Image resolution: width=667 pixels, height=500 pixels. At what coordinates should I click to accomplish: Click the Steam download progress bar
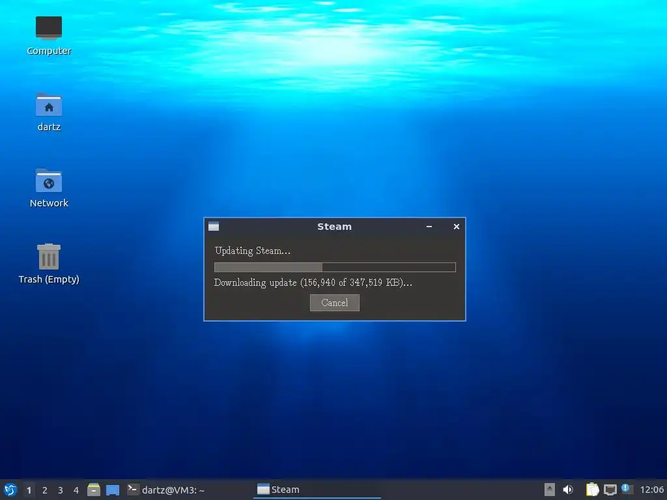(335, 267)
